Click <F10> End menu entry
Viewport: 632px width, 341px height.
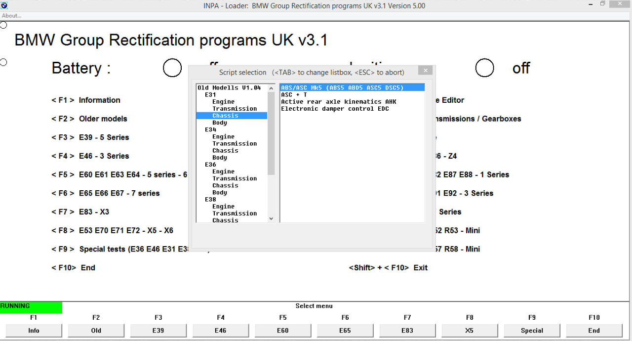click(74, 267)
